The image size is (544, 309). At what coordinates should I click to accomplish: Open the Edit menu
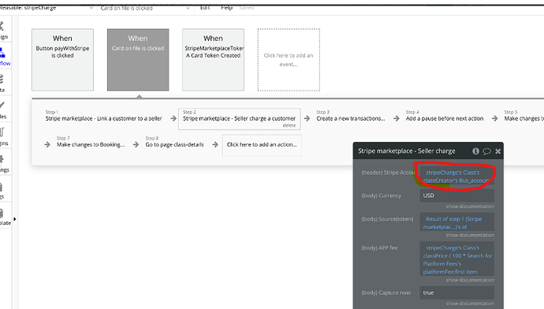(x=205, y=8)
